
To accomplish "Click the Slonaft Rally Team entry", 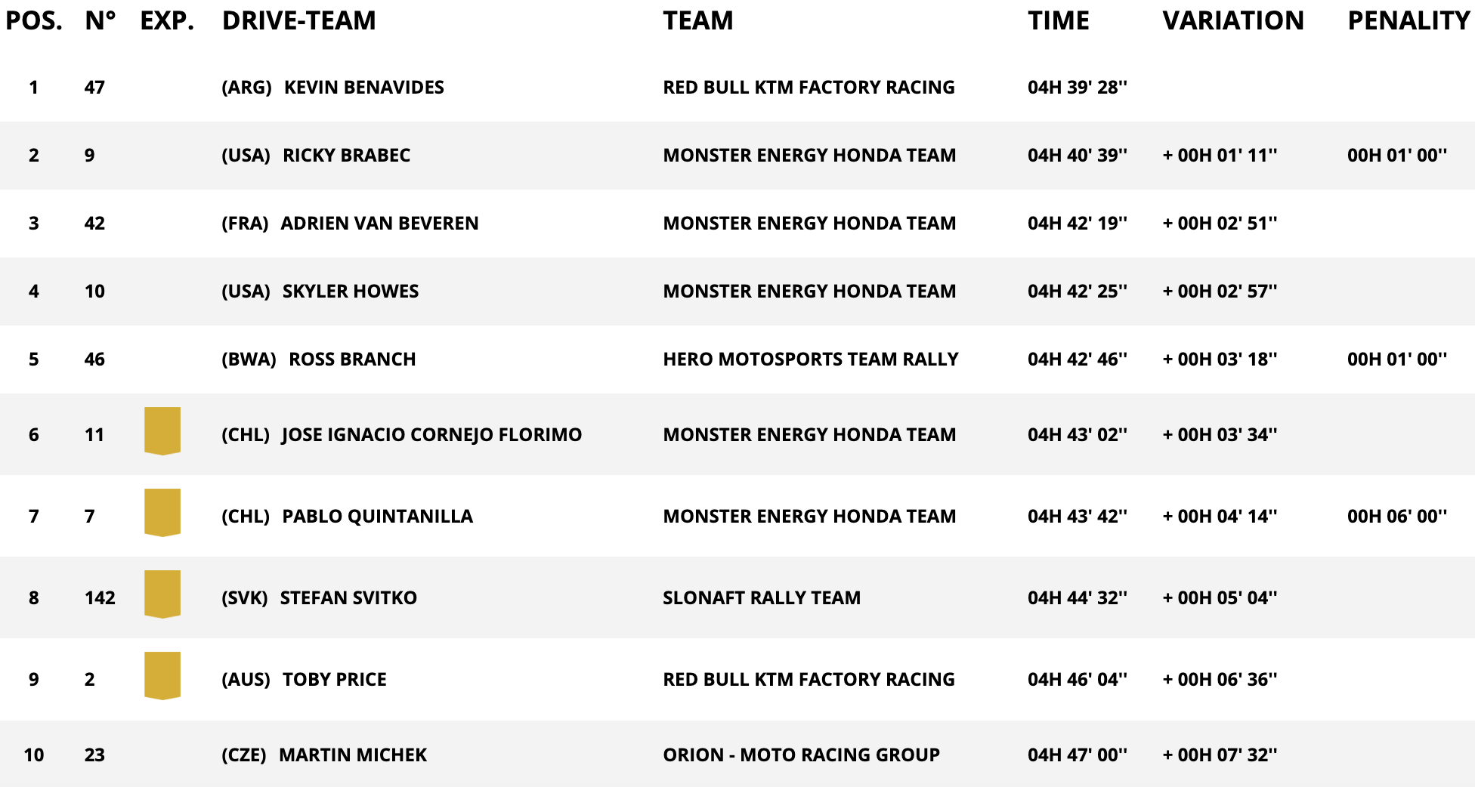I will 762,598.
